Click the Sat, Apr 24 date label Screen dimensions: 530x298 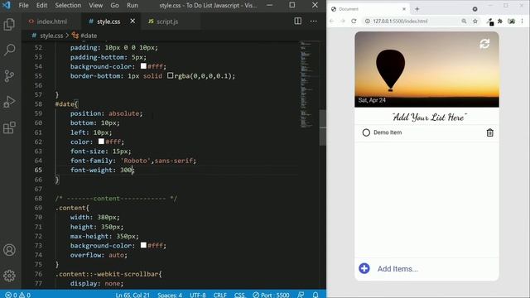click(x=372, y=100)
